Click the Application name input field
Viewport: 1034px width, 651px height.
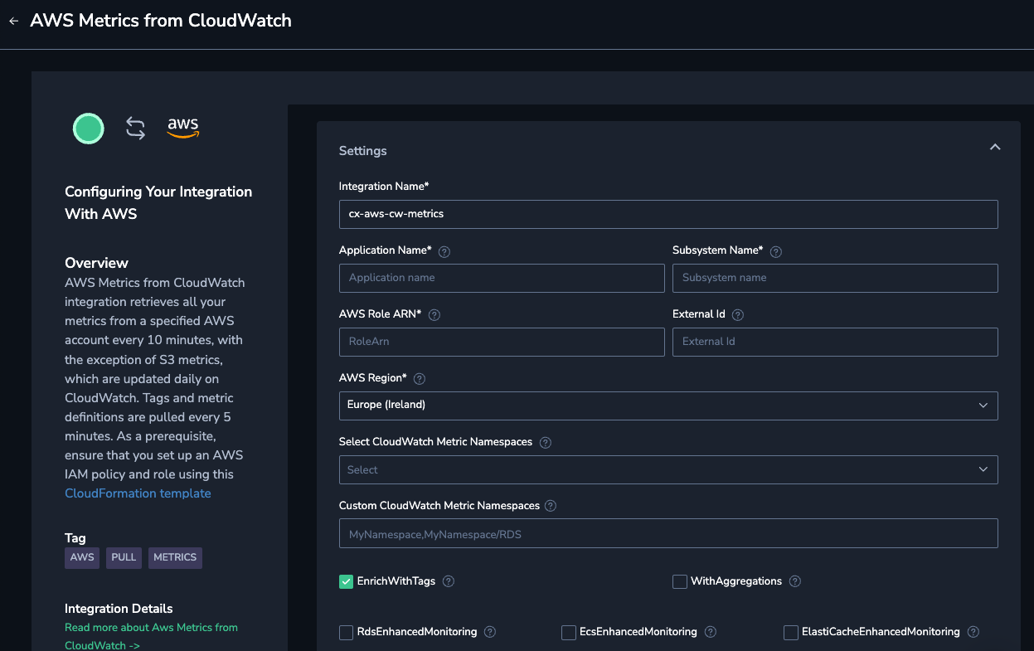tap(502, 278)
